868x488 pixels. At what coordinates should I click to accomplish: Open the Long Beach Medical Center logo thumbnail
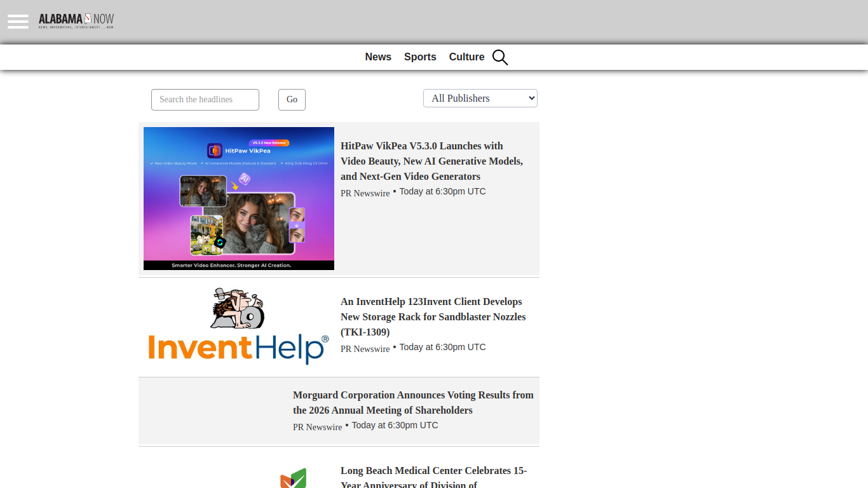(x=294, y=478)
